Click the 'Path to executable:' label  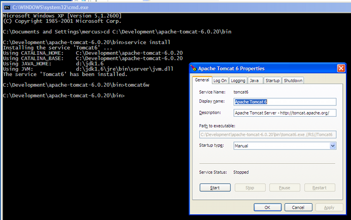click(217, 126)
